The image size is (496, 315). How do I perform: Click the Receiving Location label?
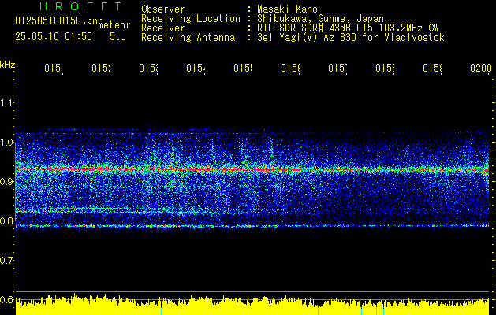pyautogui.click(x=191, y=19)
